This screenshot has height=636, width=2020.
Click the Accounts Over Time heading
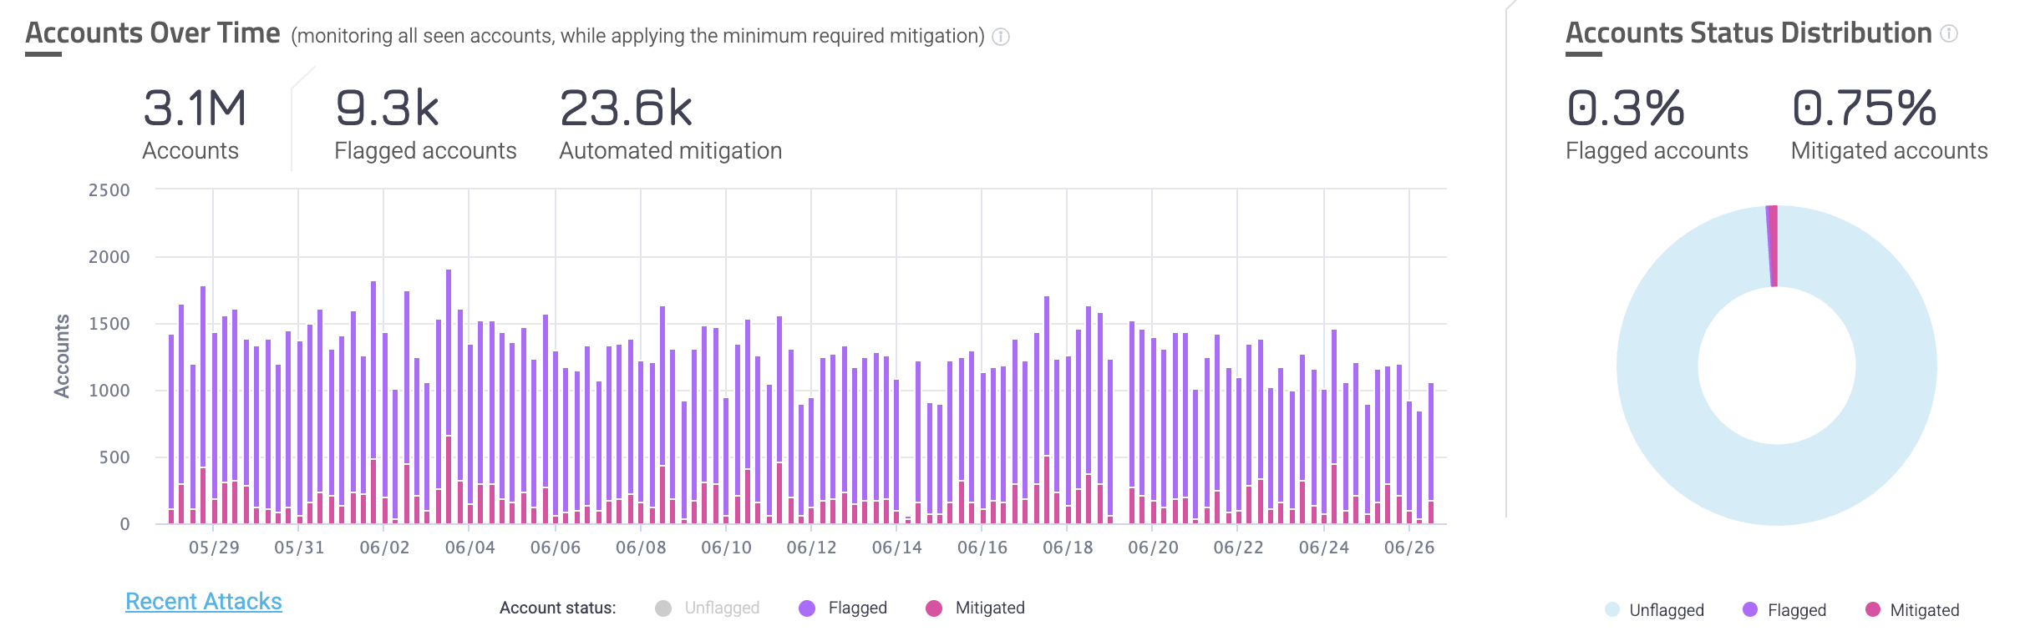pyautogui.click(x=153, y=33)
